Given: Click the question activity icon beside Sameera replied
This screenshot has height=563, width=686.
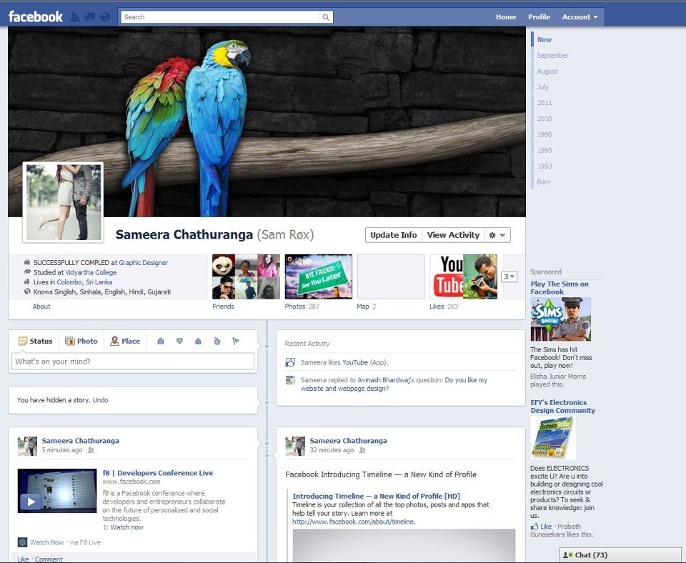Looking at the screenshot, I should click(x=290, y=380).
